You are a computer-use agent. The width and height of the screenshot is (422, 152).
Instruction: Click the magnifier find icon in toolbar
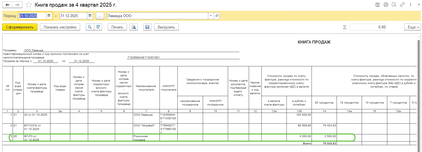[90, 27]
